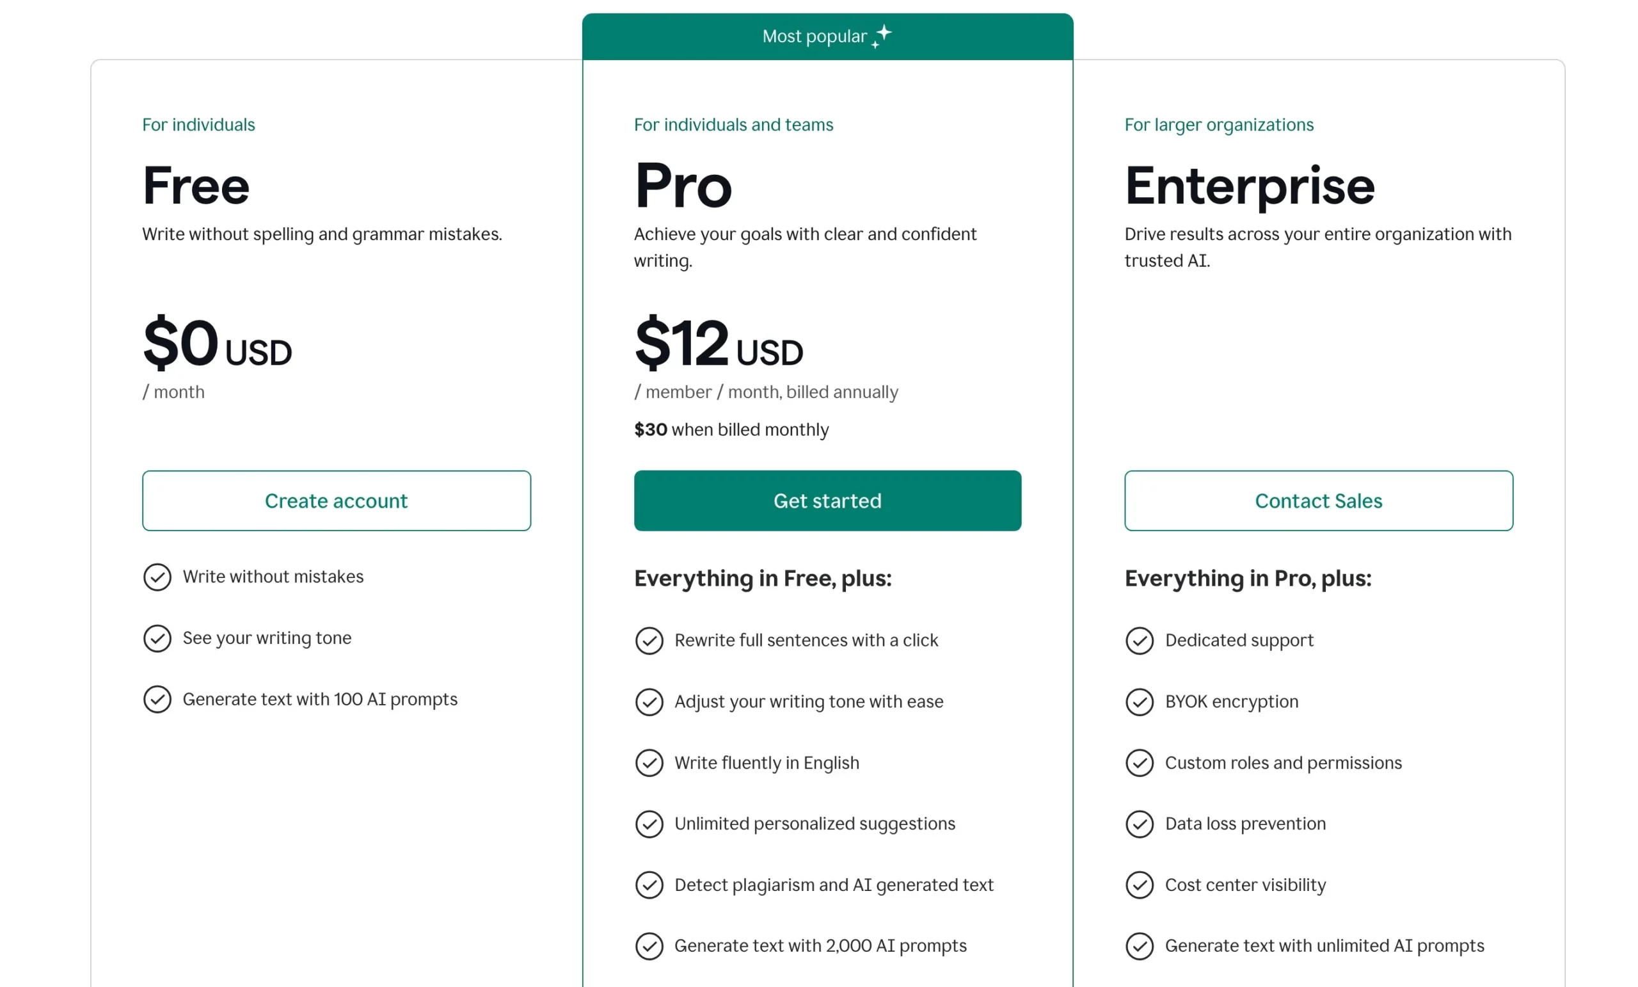Click check icon beside Detect plagiarism
This screenshot has height=987, width=1638.
pos(649,885)
